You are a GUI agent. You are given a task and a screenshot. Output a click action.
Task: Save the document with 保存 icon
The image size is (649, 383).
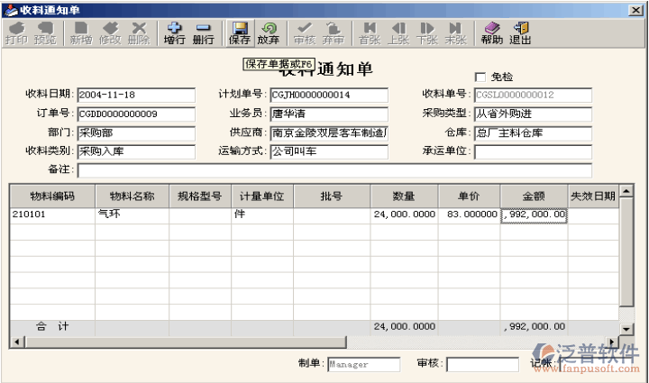[240, 33]
